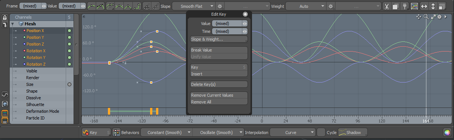
Task: Click the scissors cut keys icon
Action: pyautogui.click(x=386, y=6)
